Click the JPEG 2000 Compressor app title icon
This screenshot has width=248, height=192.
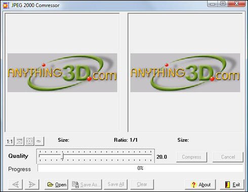6,6
